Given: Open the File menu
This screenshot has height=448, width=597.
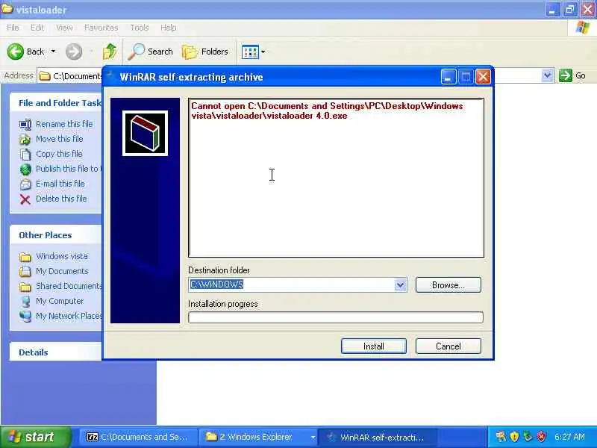Looking at the screenshot, I should pos(13,28).
